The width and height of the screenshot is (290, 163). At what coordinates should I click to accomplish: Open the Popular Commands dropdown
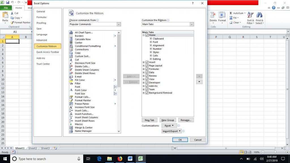point(119,24)
